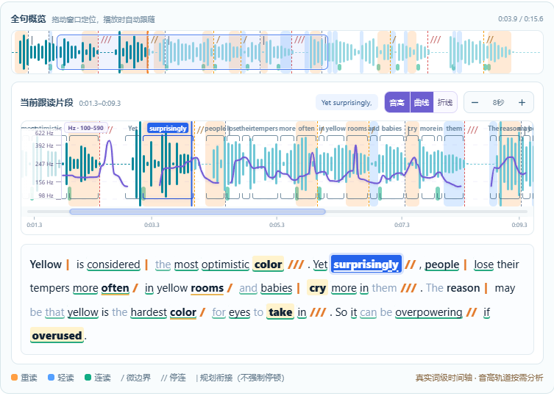Select the word 'people' in the transcript

point(442,264)
